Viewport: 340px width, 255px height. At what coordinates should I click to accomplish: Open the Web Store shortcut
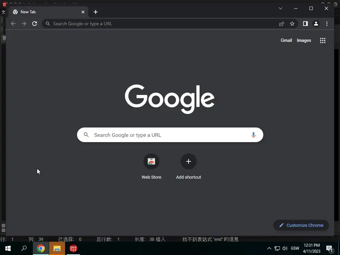(151, 167)
